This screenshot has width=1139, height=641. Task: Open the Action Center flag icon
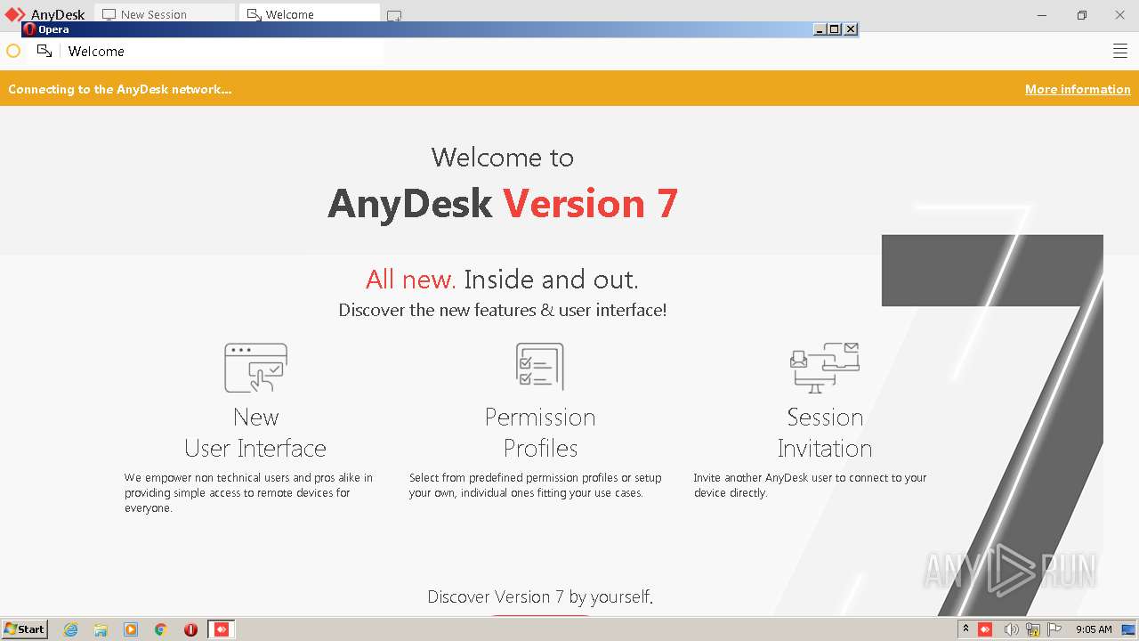[1055, 629]
